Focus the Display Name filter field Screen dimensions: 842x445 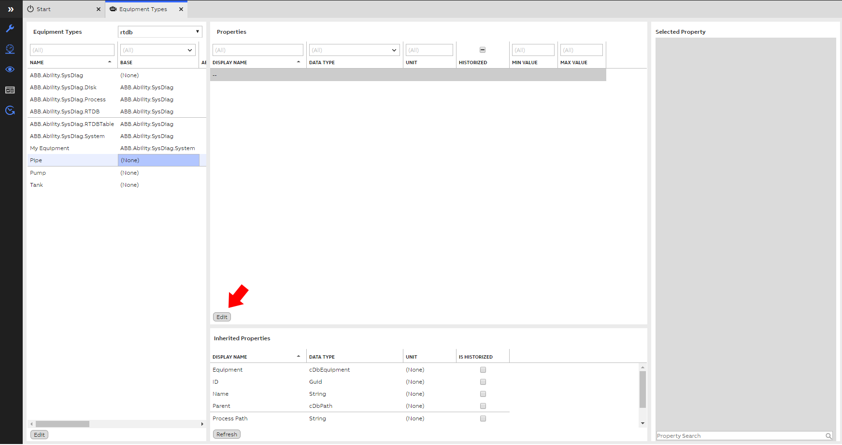[x=258, y=50]
